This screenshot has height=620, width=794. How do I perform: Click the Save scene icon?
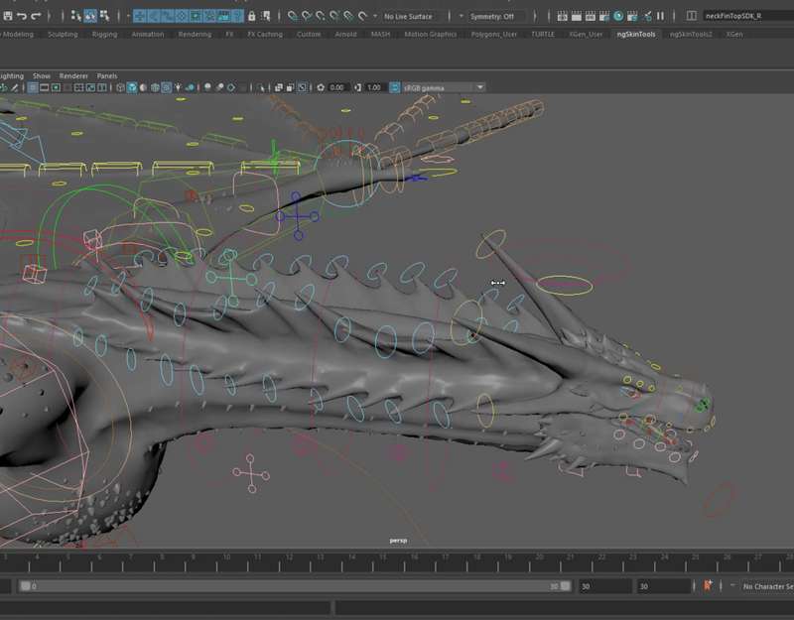click(x=8, y=16)
